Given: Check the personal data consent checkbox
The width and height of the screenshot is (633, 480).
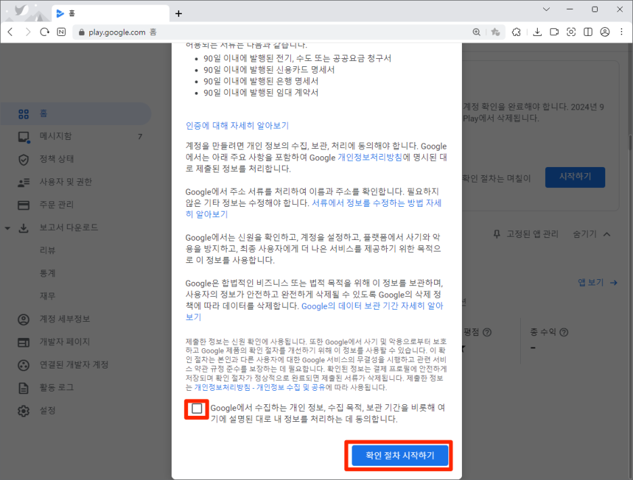Looking at the screenshot, I should tap(197, 408).
